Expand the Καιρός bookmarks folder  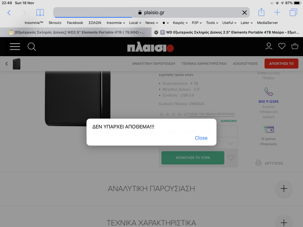pos(180,23)
